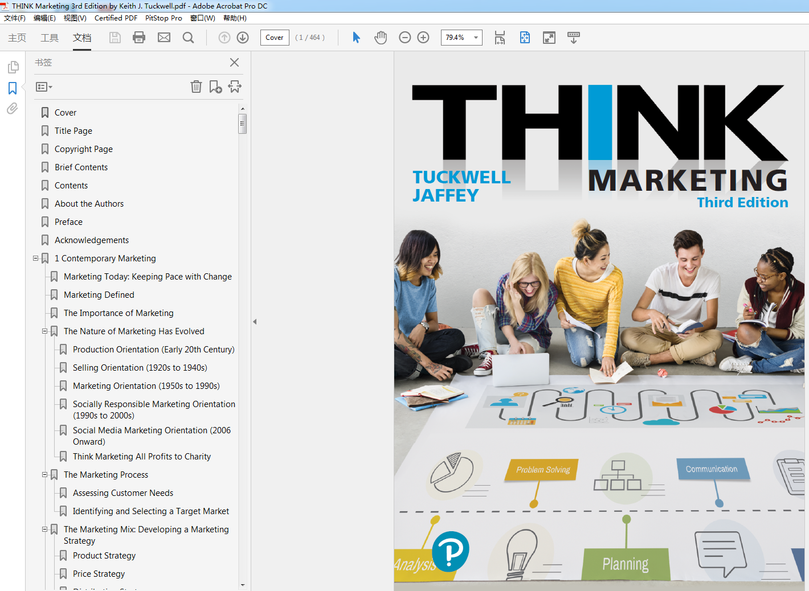This screenshot has width=809, height=591.
Task: Click scrollbar up arrow in bookmarks
Action: (x=243, y=108)
